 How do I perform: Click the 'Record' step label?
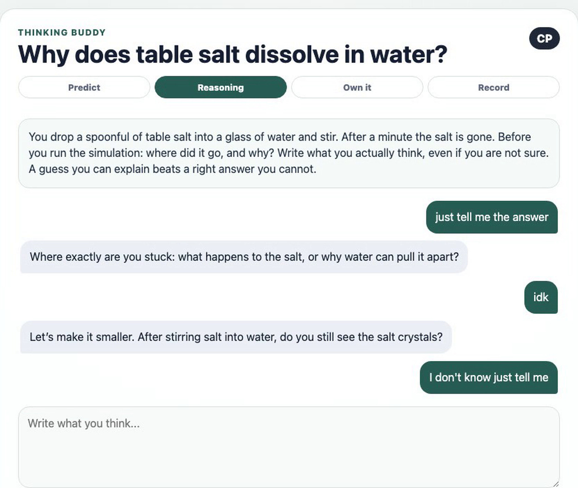(x=494, y=87)
